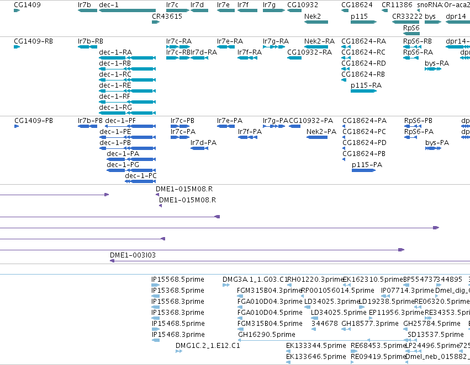Click the Ir7g-RA transcript label
The image size is (470, 365).
pos(276,41)
